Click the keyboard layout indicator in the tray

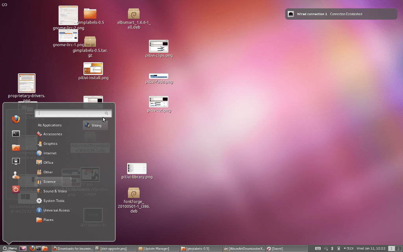(318, 248)
